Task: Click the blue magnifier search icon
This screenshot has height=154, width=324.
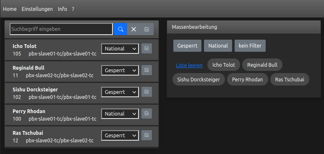Action: (121, 29)
